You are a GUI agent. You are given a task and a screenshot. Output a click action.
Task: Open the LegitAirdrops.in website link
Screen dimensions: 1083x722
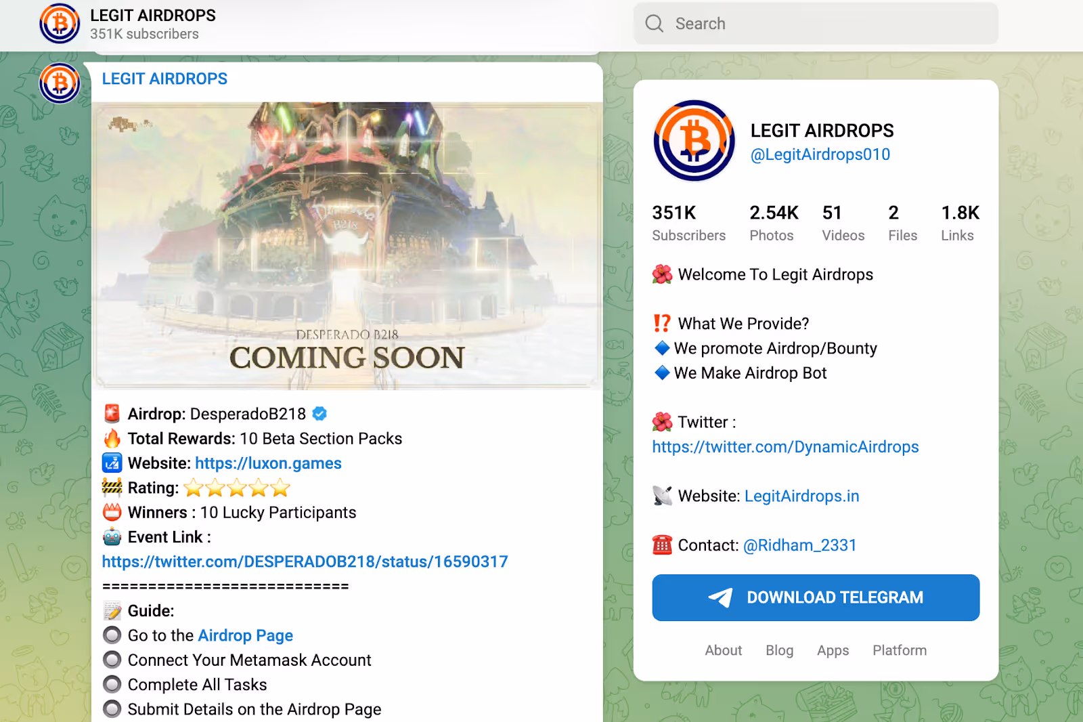coord(801,496)
